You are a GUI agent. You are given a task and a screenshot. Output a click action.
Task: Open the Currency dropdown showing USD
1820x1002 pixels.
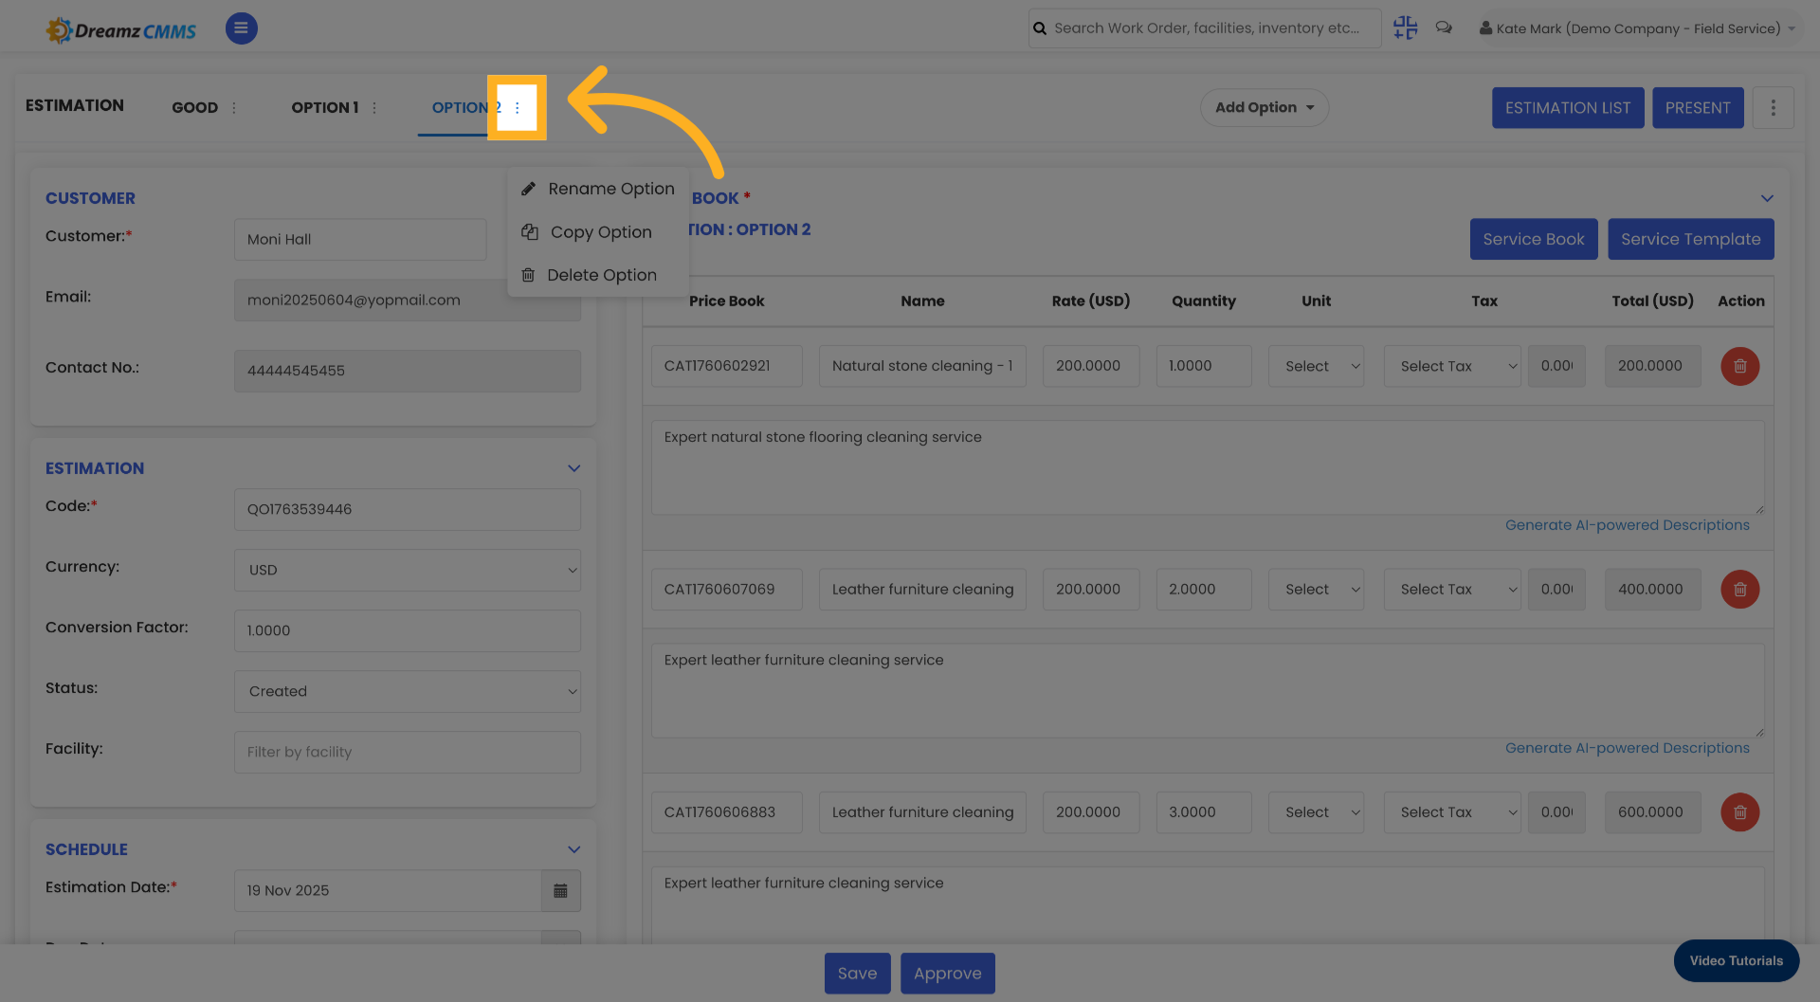pyautogui.click(x=407, y=570)
